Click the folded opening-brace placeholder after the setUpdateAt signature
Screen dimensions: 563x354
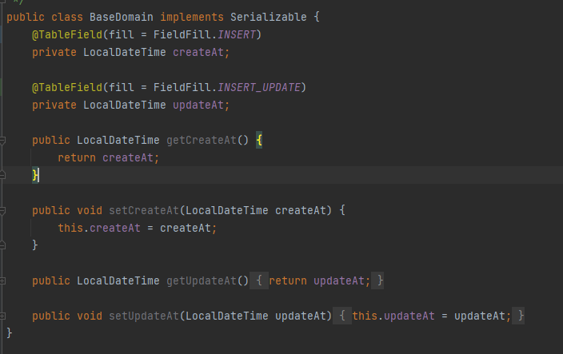pos(342,316)
